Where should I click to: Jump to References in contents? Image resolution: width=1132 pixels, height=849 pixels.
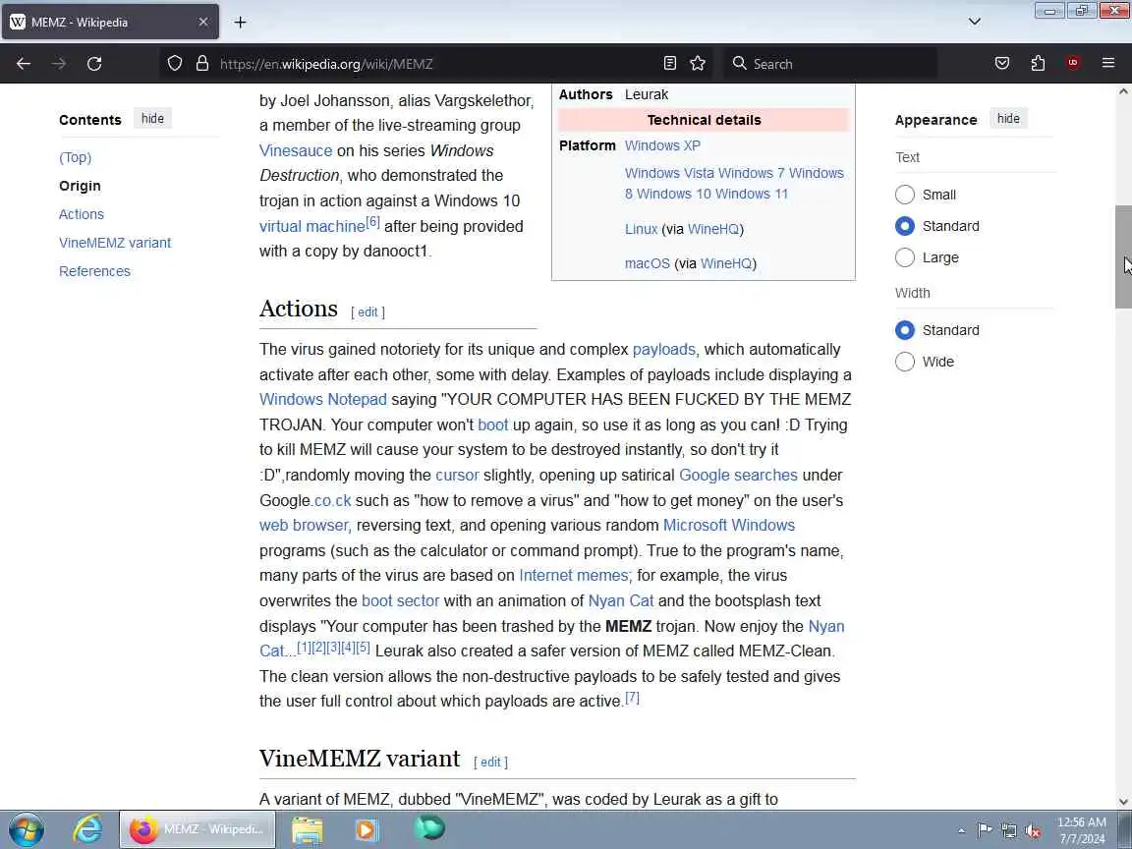pos(94,271)
